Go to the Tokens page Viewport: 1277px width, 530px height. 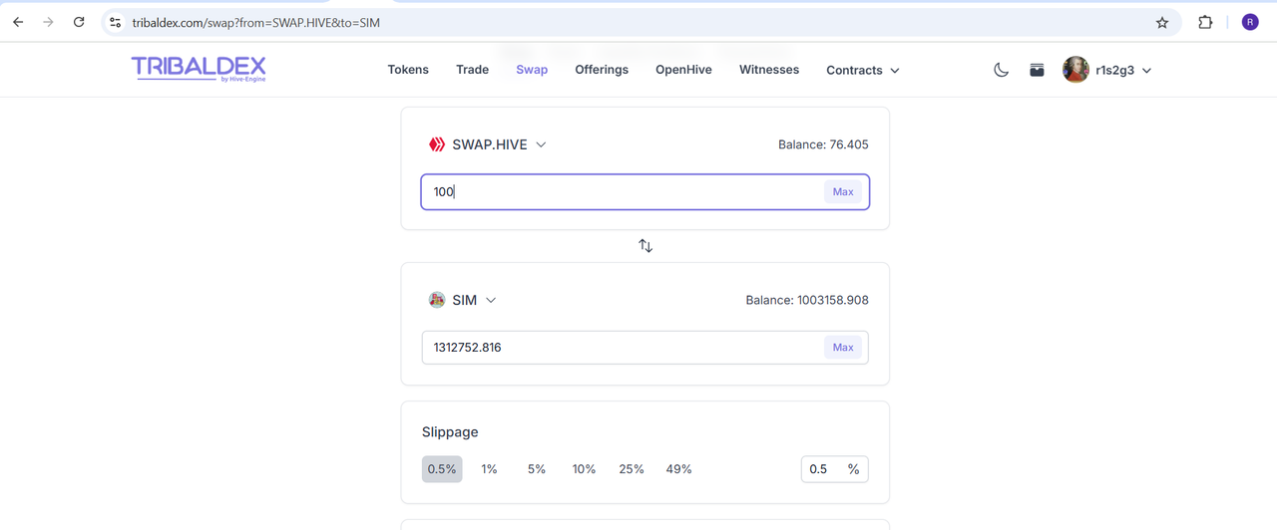click(408, 70)
